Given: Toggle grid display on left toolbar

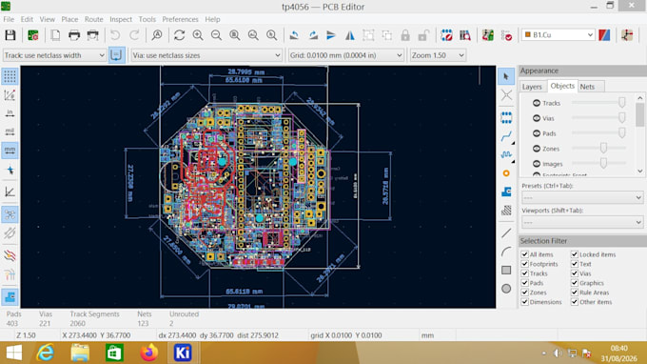Looking at the screenshot, I should (10, 76).
